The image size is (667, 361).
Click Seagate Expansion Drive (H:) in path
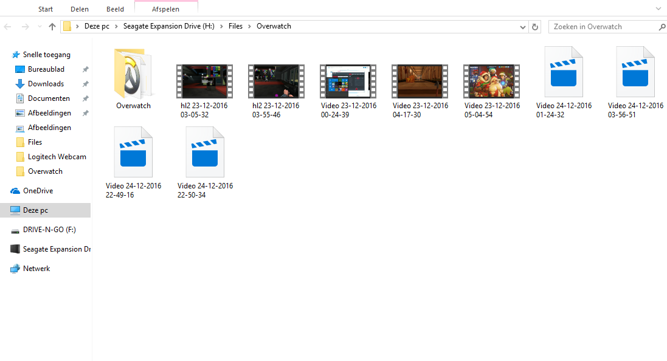click(x=169, y=26)
